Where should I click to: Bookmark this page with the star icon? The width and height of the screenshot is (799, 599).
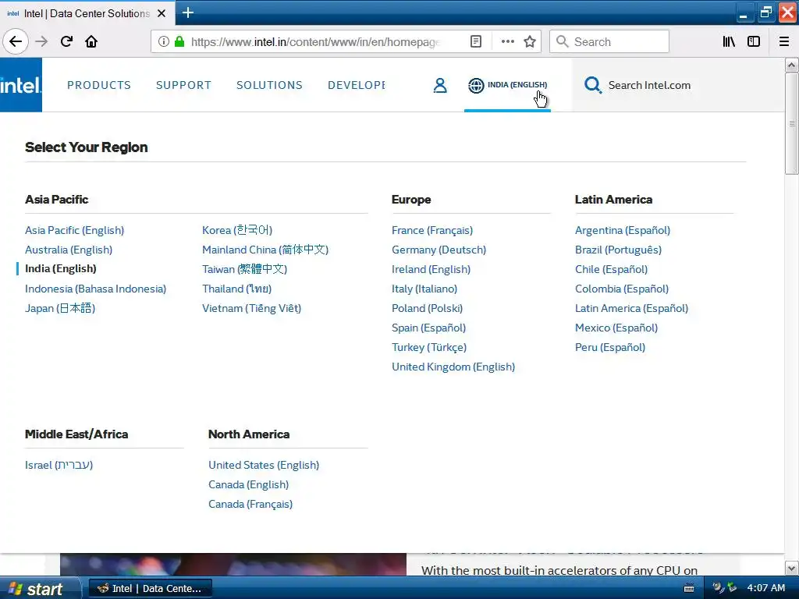[x=530, y=42]
